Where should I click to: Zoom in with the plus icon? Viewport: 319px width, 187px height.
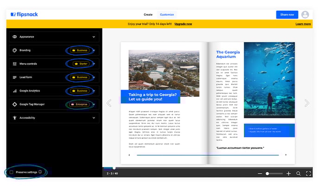pos(288,174)
